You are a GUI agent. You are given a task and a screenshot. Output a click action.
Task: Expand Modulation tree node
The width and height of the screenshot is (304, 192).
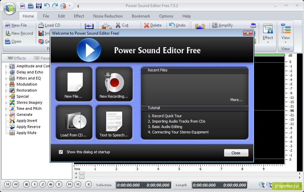[6, 85]
